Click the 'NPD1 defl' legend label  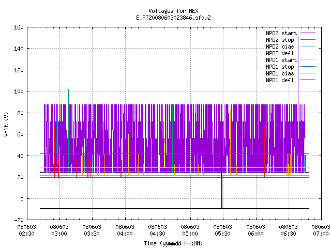pyautogui.click(x=280, y=81)
